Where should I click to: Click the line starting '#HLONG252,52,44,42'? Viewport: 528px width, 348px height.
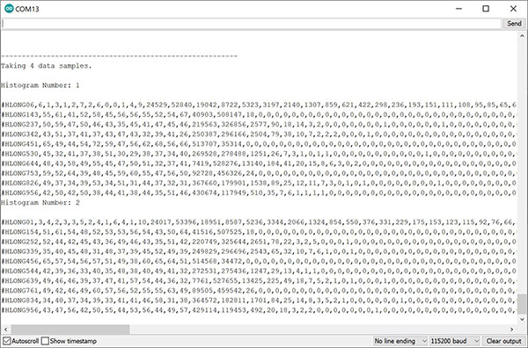coord(259,242)
